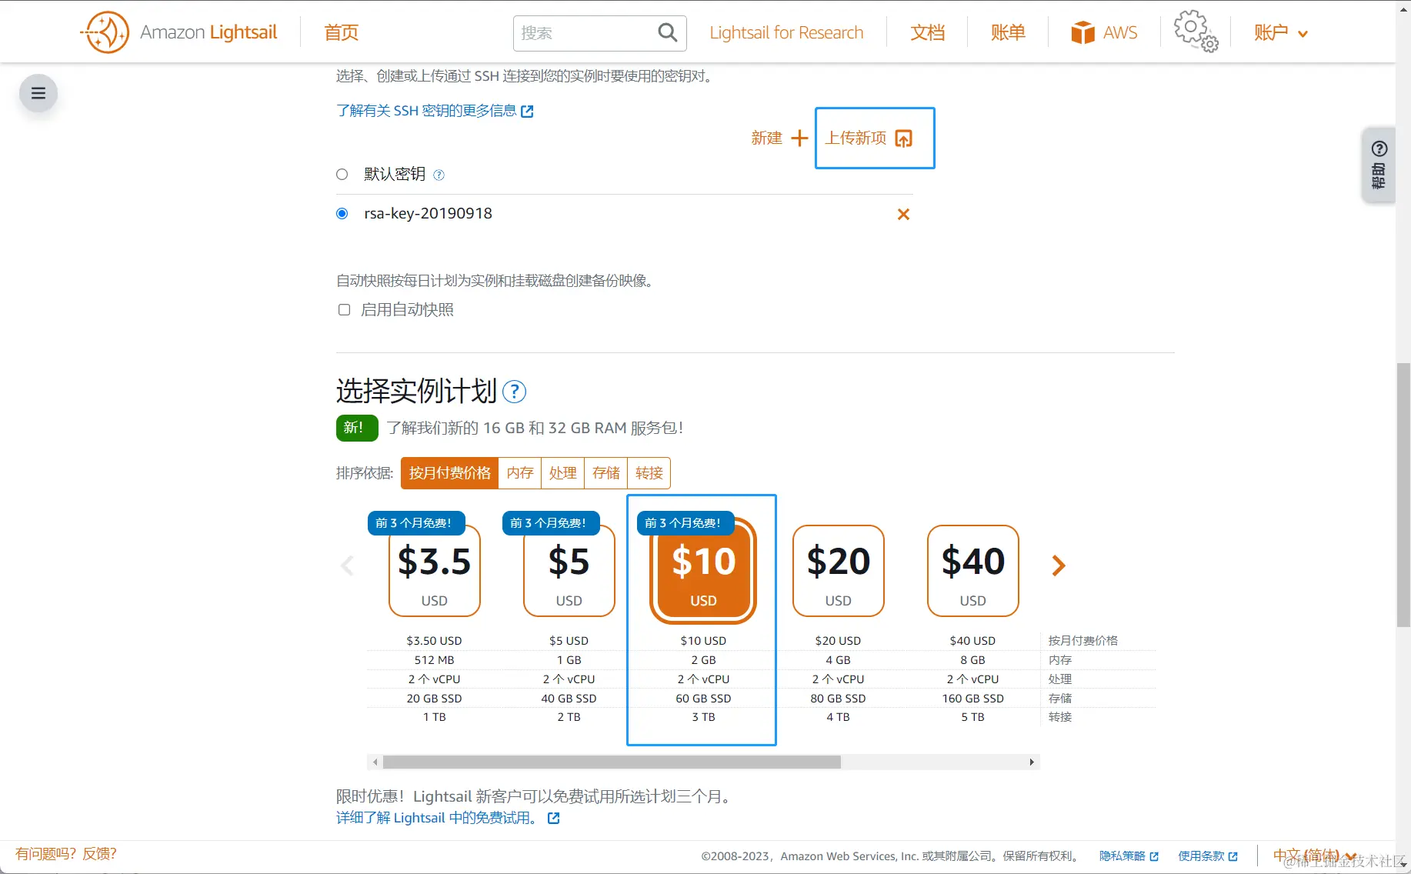Open the 中文(简体) language dropdown
The height and width of the screenshot is (874, 1411).
(x=1314, y=856)
